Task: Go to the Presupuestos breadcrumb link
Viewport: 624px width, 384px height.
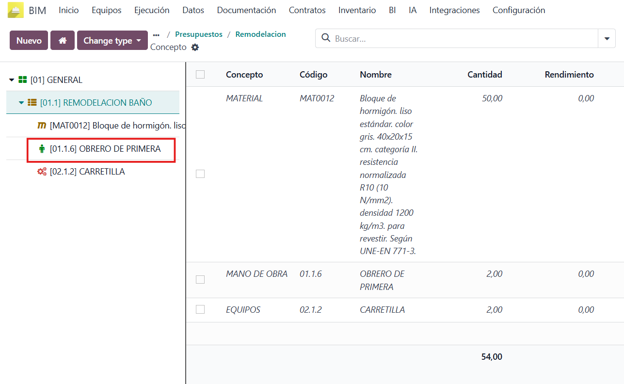Action: click(x=198, y=34)
